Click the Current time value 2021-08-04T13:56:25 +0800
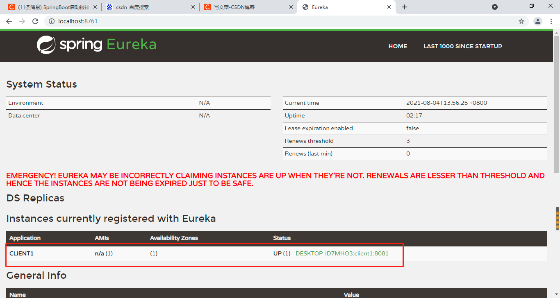 click(446, 103)
